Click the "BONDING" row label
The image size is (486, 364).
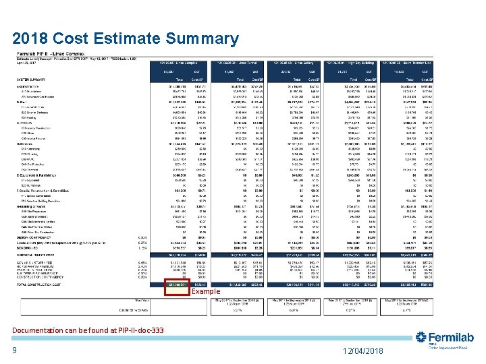coord(28,248)
